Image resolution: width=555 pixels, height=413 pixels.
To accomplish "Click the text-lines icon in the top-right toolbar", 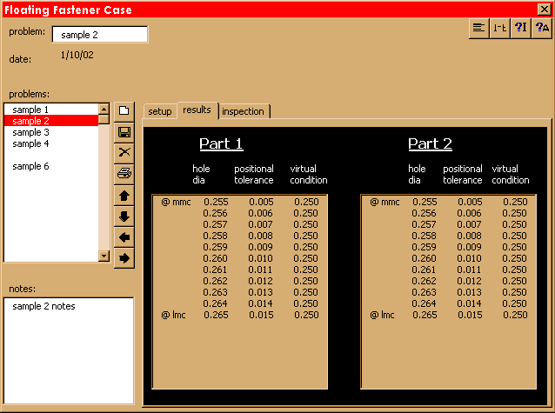I will pos(478,28).
